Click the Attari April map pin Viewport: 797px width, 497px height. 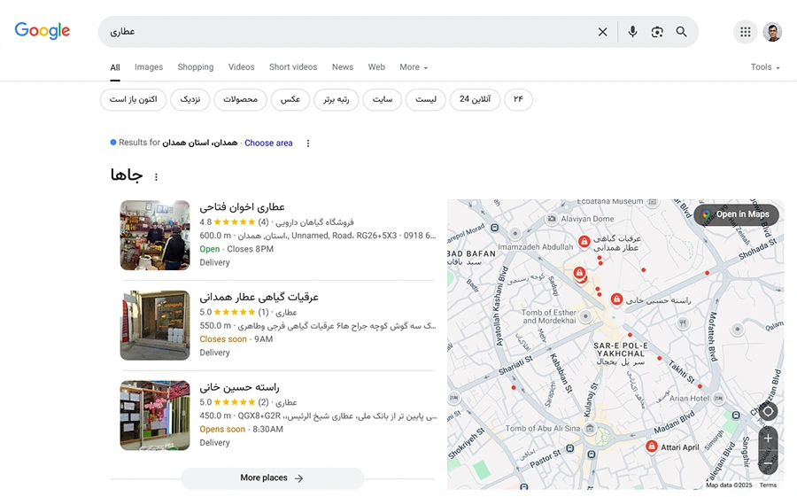pos(651,447)
